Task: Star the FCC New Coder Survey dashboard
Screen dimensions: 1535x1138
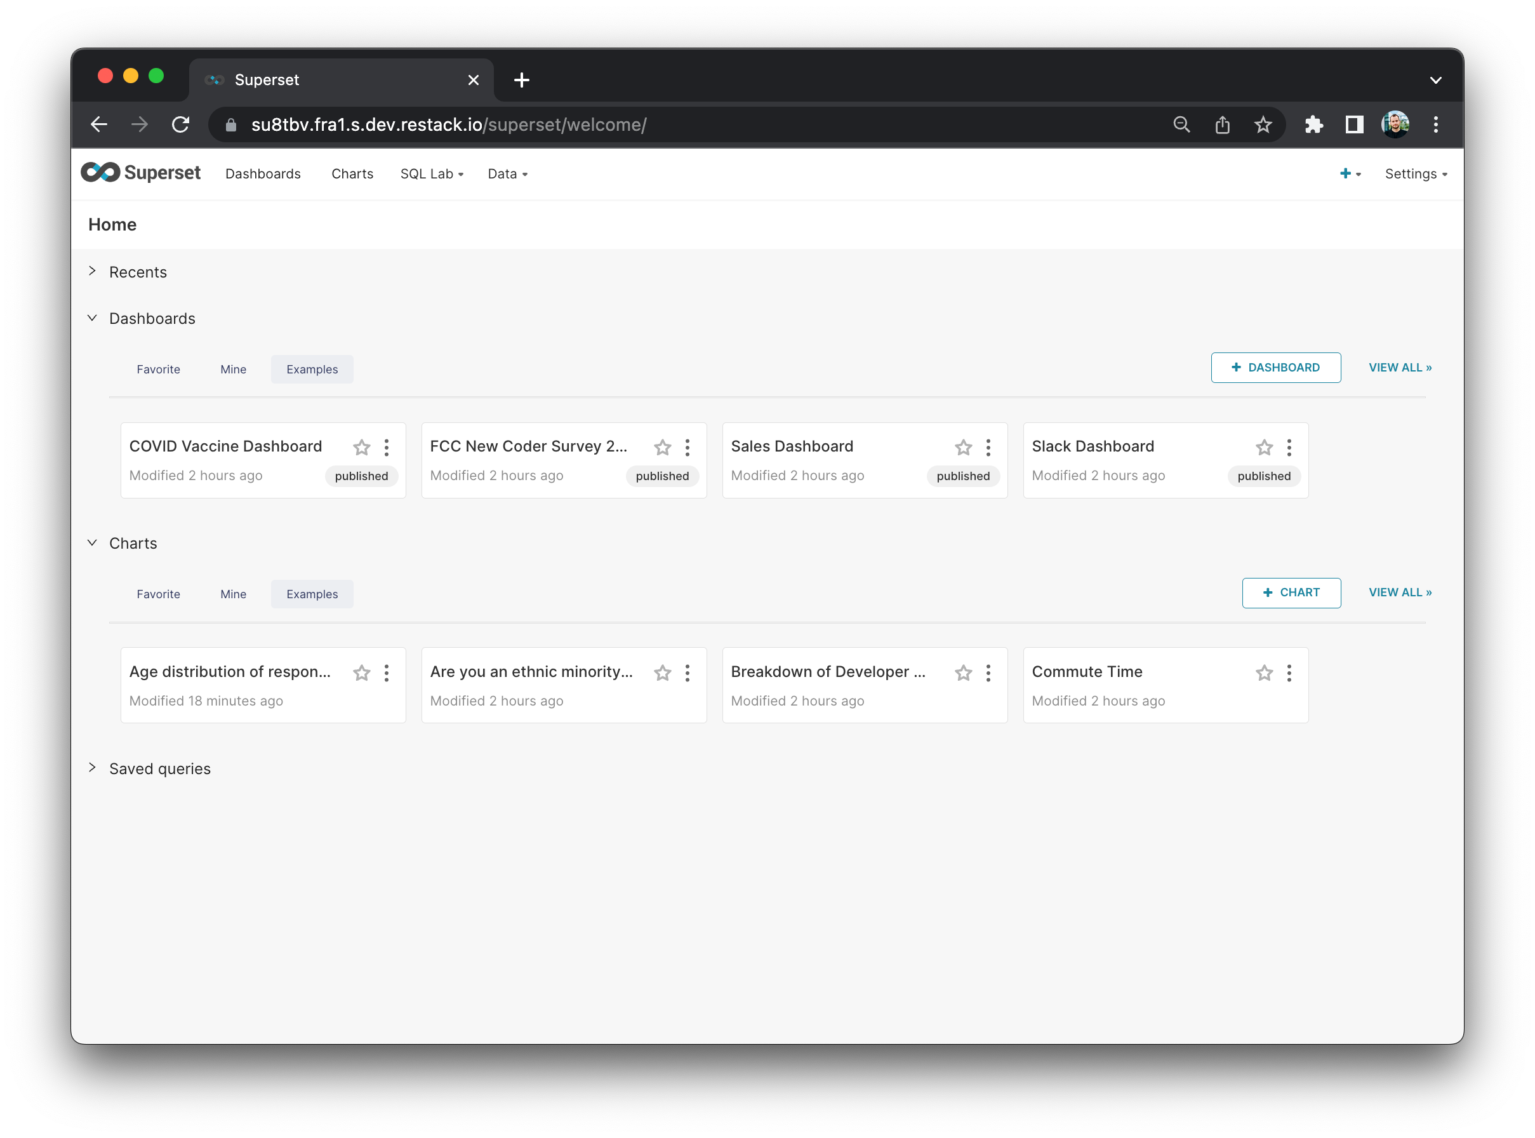Action: (x=661, y=448)
